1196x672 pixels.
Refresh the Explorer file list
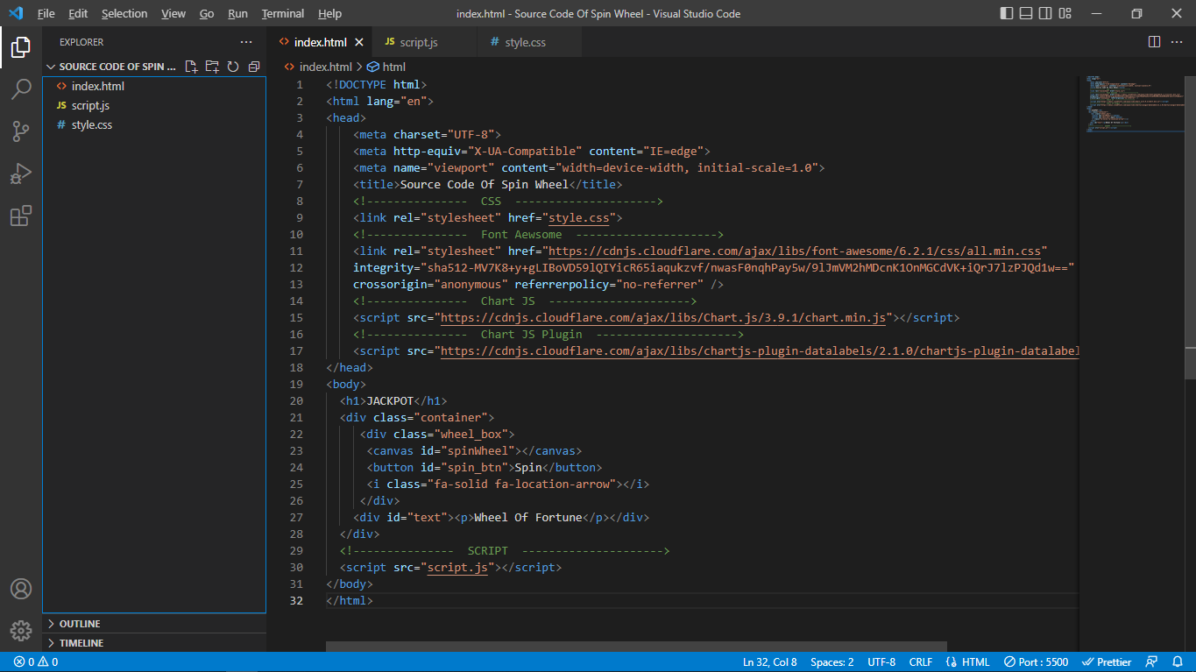(x=232, y=66)
